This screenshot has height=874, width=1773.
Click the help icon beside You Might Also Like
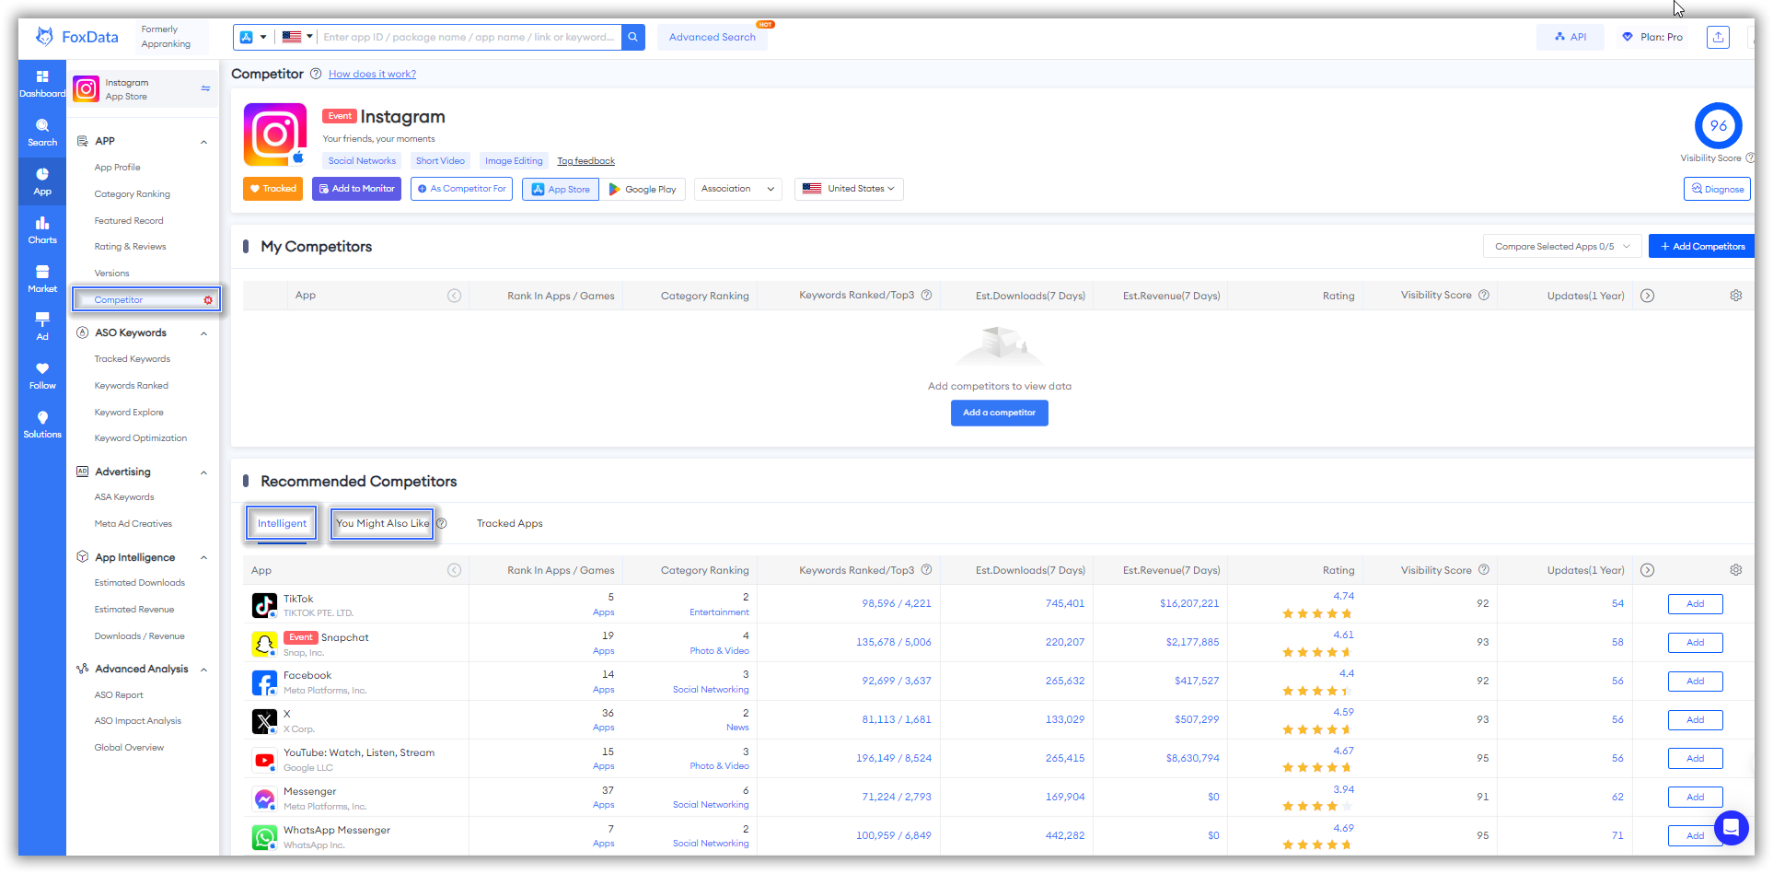(442, 523)
